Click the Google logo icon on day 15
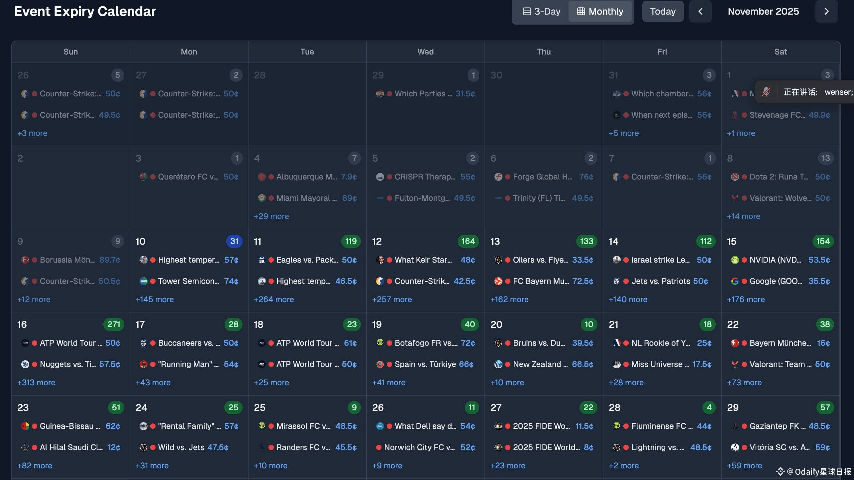Screen dimensions: 854x480 (x=735, y=281)
